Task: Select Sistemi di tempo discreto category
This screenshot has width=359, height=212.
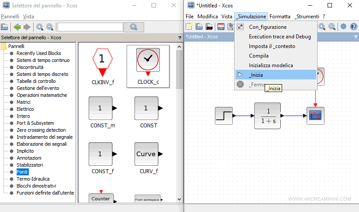Action: (x=42, y=74)
